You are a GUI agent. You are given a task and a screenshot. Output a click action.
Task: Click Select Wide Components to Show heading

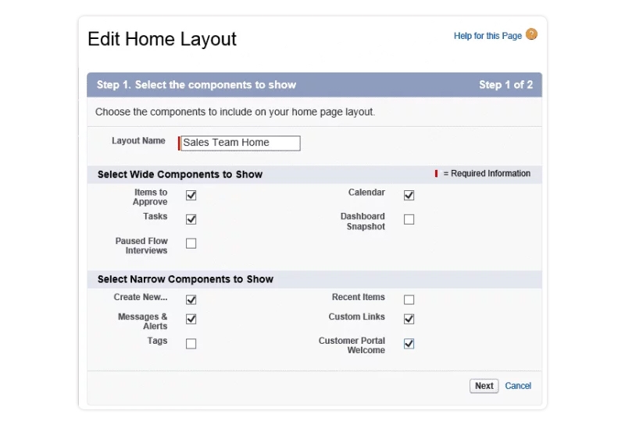point(180,175)
